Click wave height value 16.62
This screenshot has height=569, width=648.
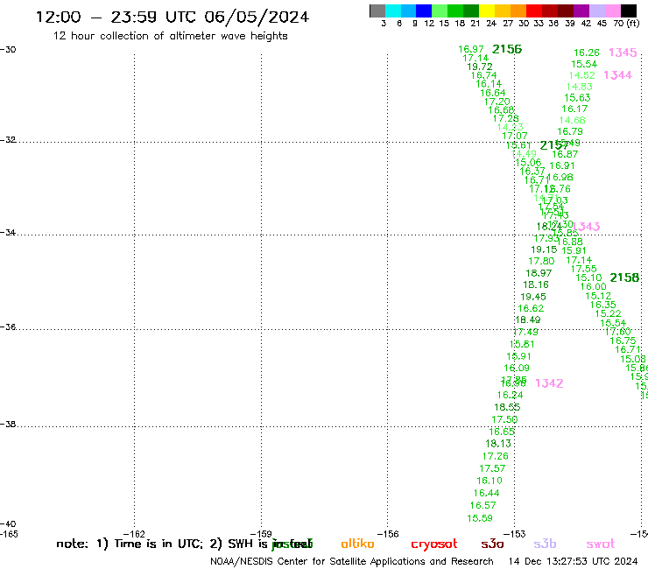click(x=531, y=308)
